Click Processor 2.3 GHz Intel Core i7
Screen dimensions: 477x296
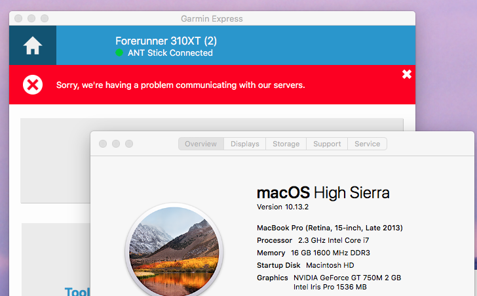[x=313, y=240]
